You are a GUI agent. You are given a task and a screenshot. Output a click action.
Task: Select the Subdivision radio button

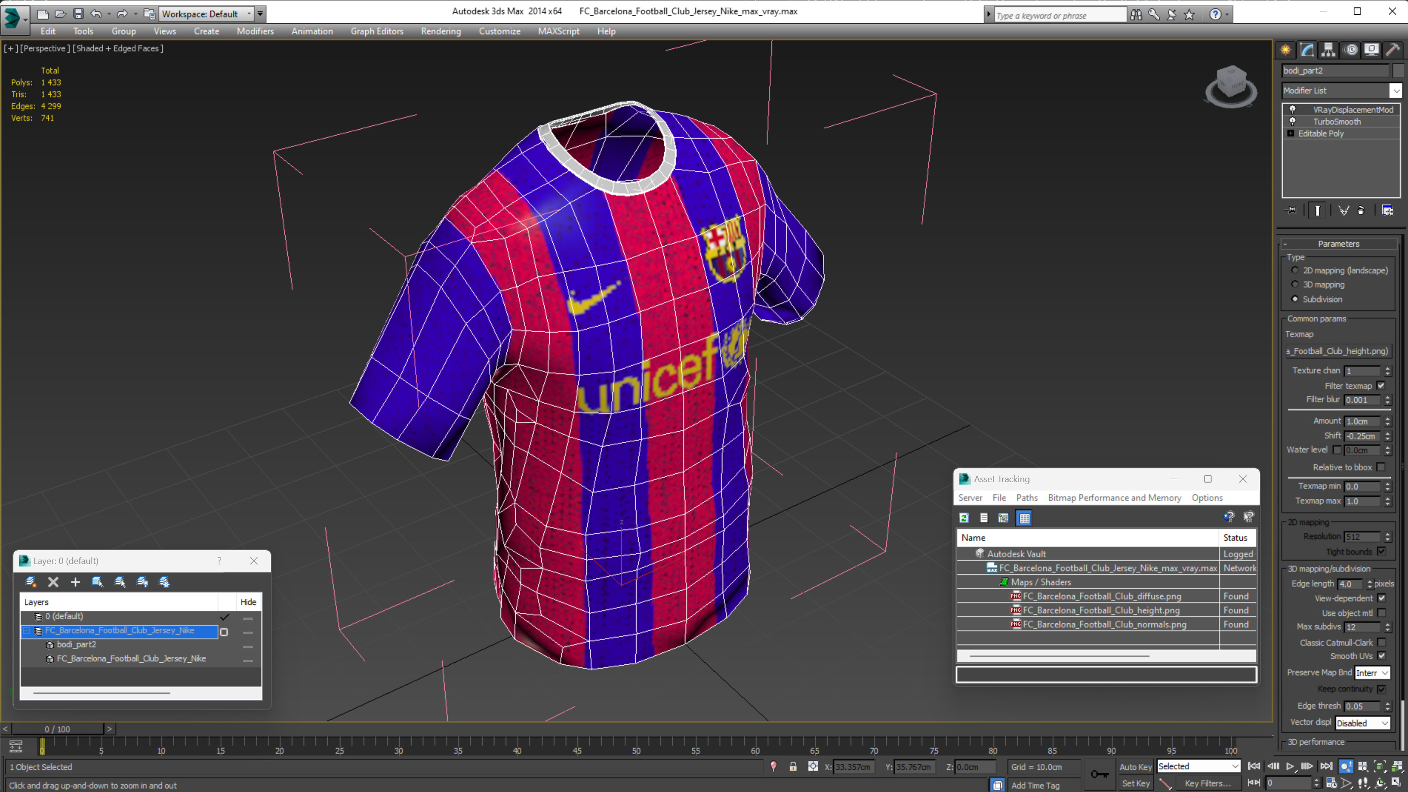(1295, 299)
